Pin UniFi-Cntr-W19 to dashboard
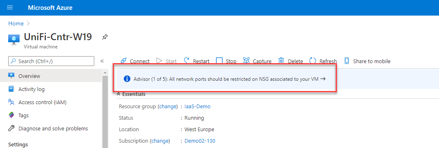Image resolution: width=439 pixels, height=148 pixels. [x=105, y=37]
